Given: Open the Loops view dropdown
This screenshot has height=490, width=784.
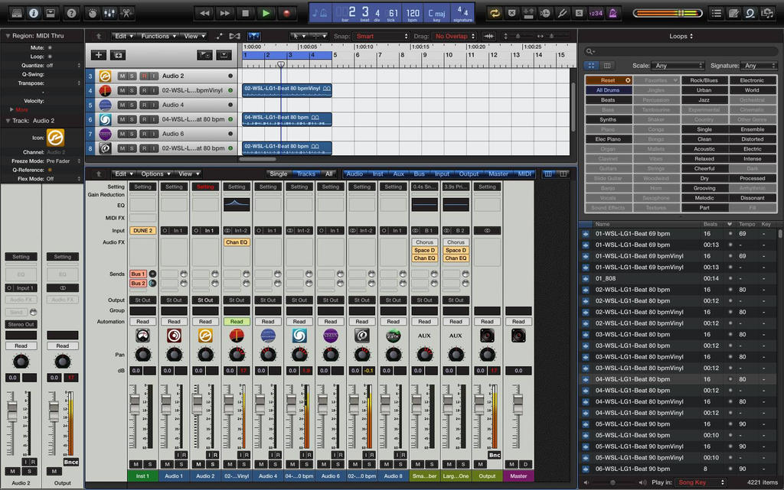Looking at the screenshot, I should tap(681, 36).
